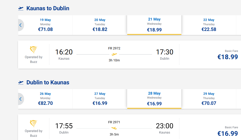Select 26 May Monday return date
The width and height of the screenshot is (241, 140).
45,99
